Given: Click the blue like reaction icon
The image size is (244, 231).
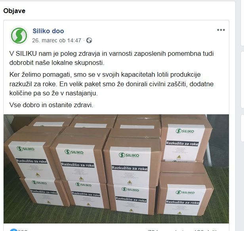Looking at the screenshot, I should point(13,230).
